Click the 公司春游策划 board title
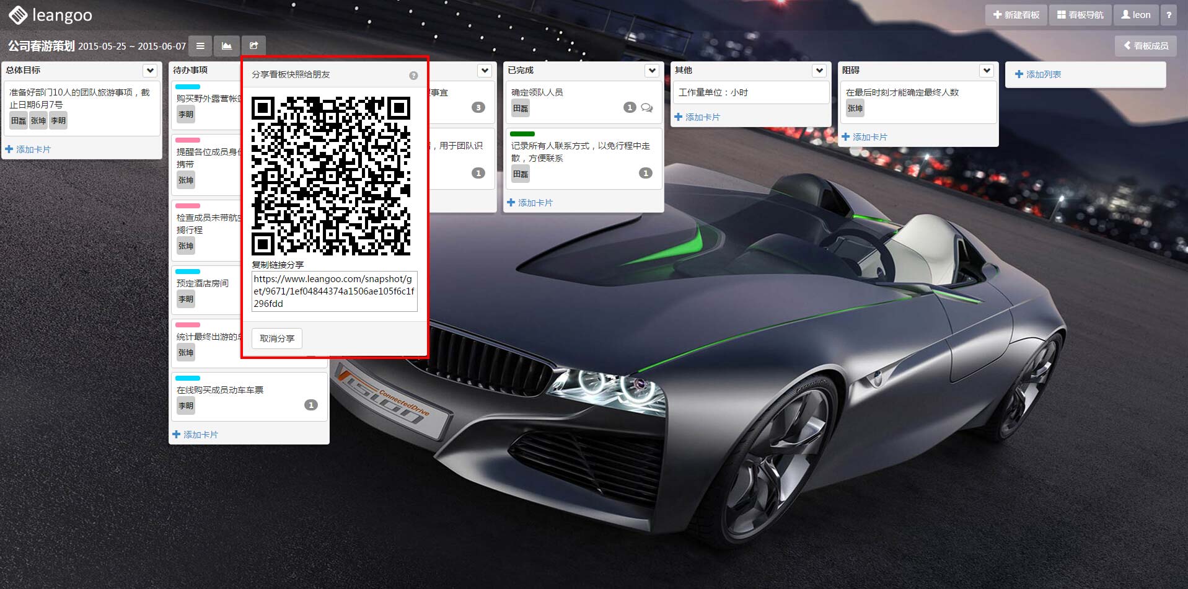The image size is (1188, 589). click(42, 46)
